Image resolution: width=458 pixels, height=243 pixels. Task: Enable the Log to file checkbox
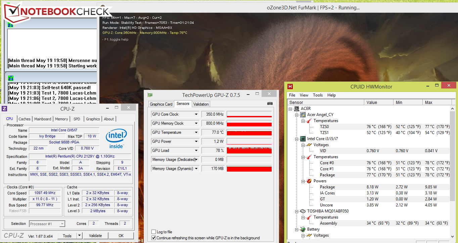154,232
